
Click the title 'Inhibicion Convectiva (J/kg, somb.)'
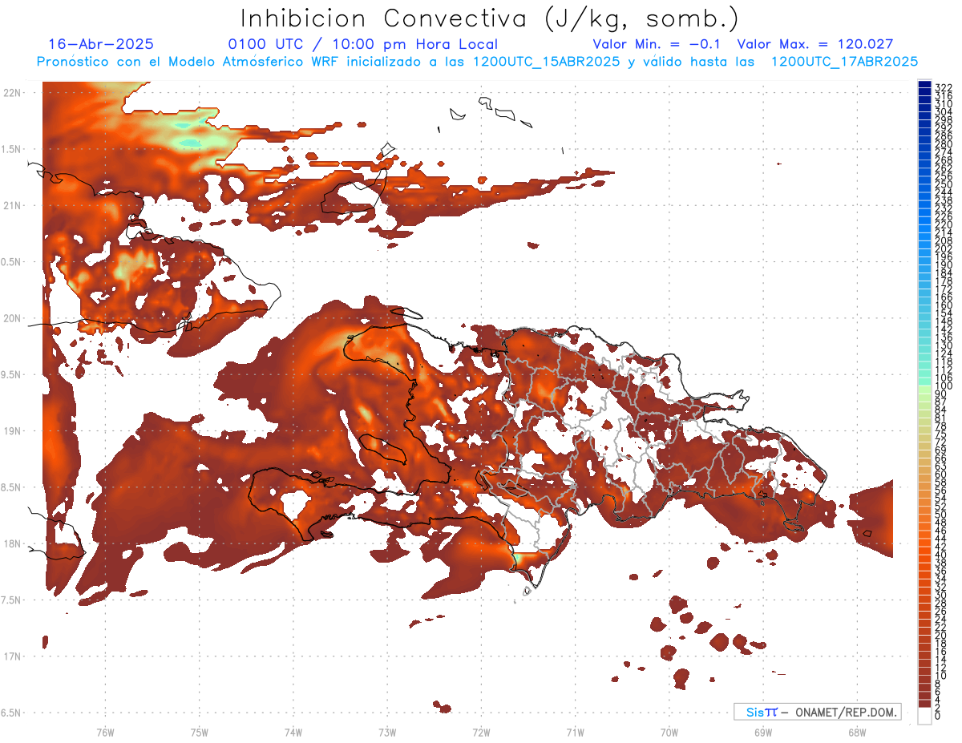point(490,18)
